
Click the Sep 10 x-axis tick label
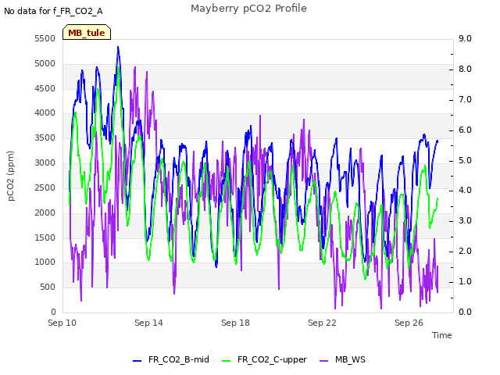(62, 323)
